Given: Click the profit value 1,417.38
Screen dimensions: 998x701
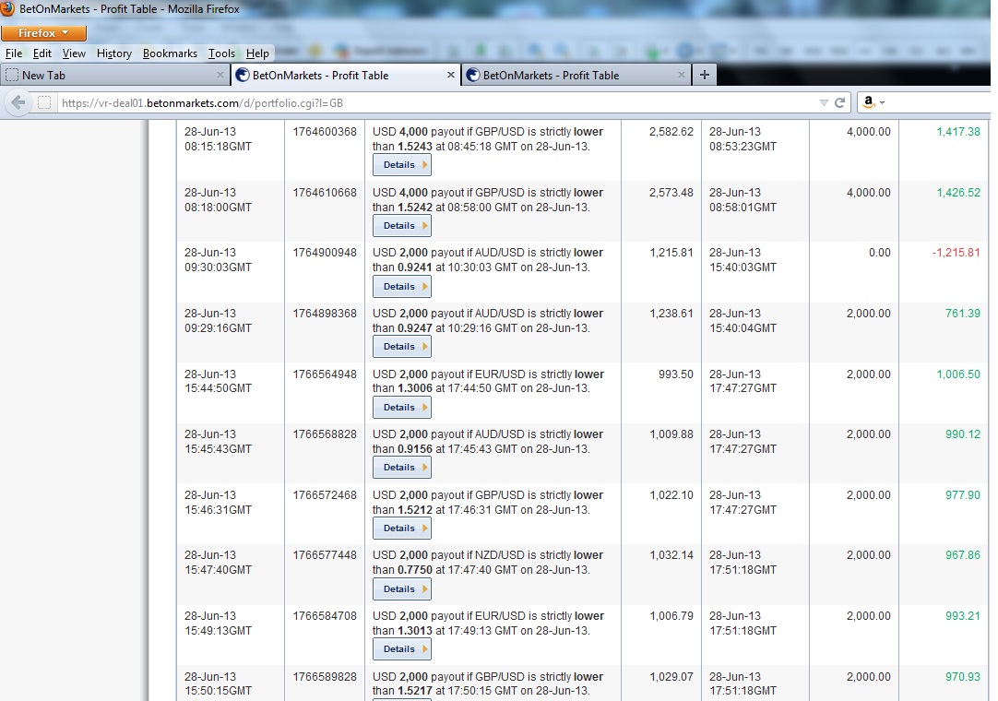Looking at the screenshot, I should point(958,132).
